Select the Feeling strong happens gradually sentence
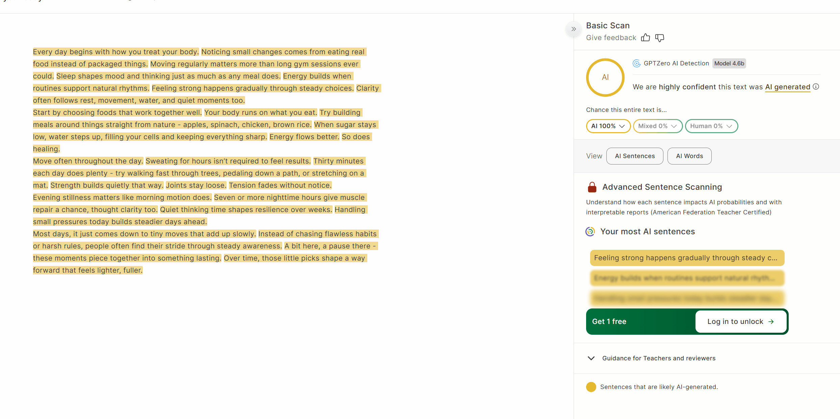The height and width of the screenshot is (419, 840). (687, 258)
